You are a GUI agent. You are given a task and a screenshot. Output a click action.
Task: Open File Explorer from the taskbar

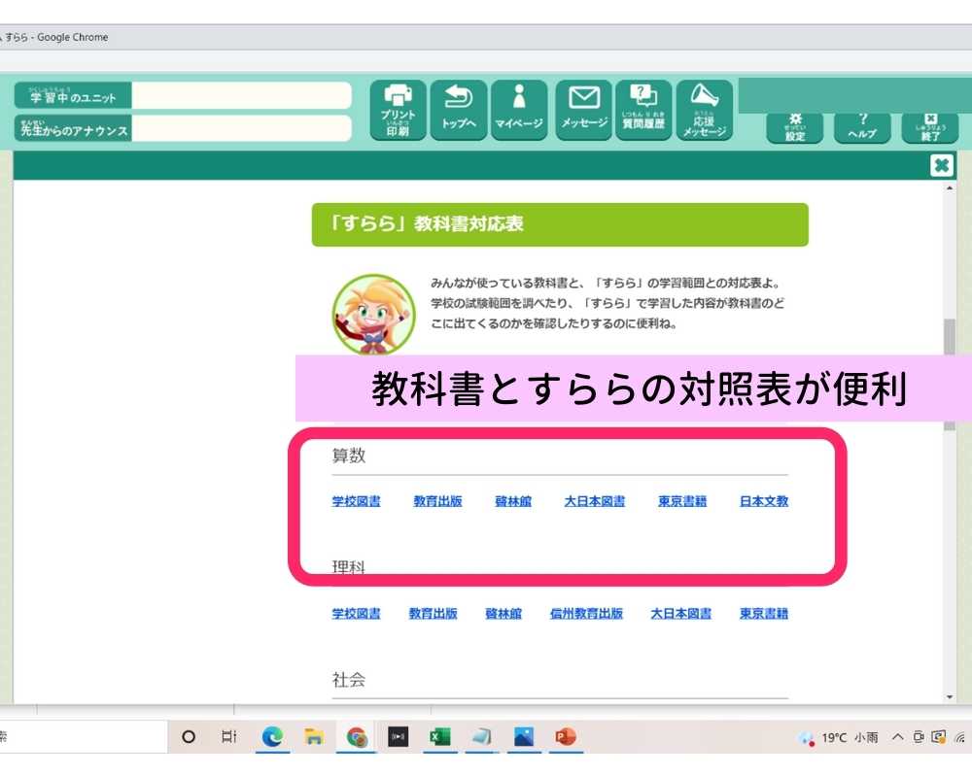point(314,737)
